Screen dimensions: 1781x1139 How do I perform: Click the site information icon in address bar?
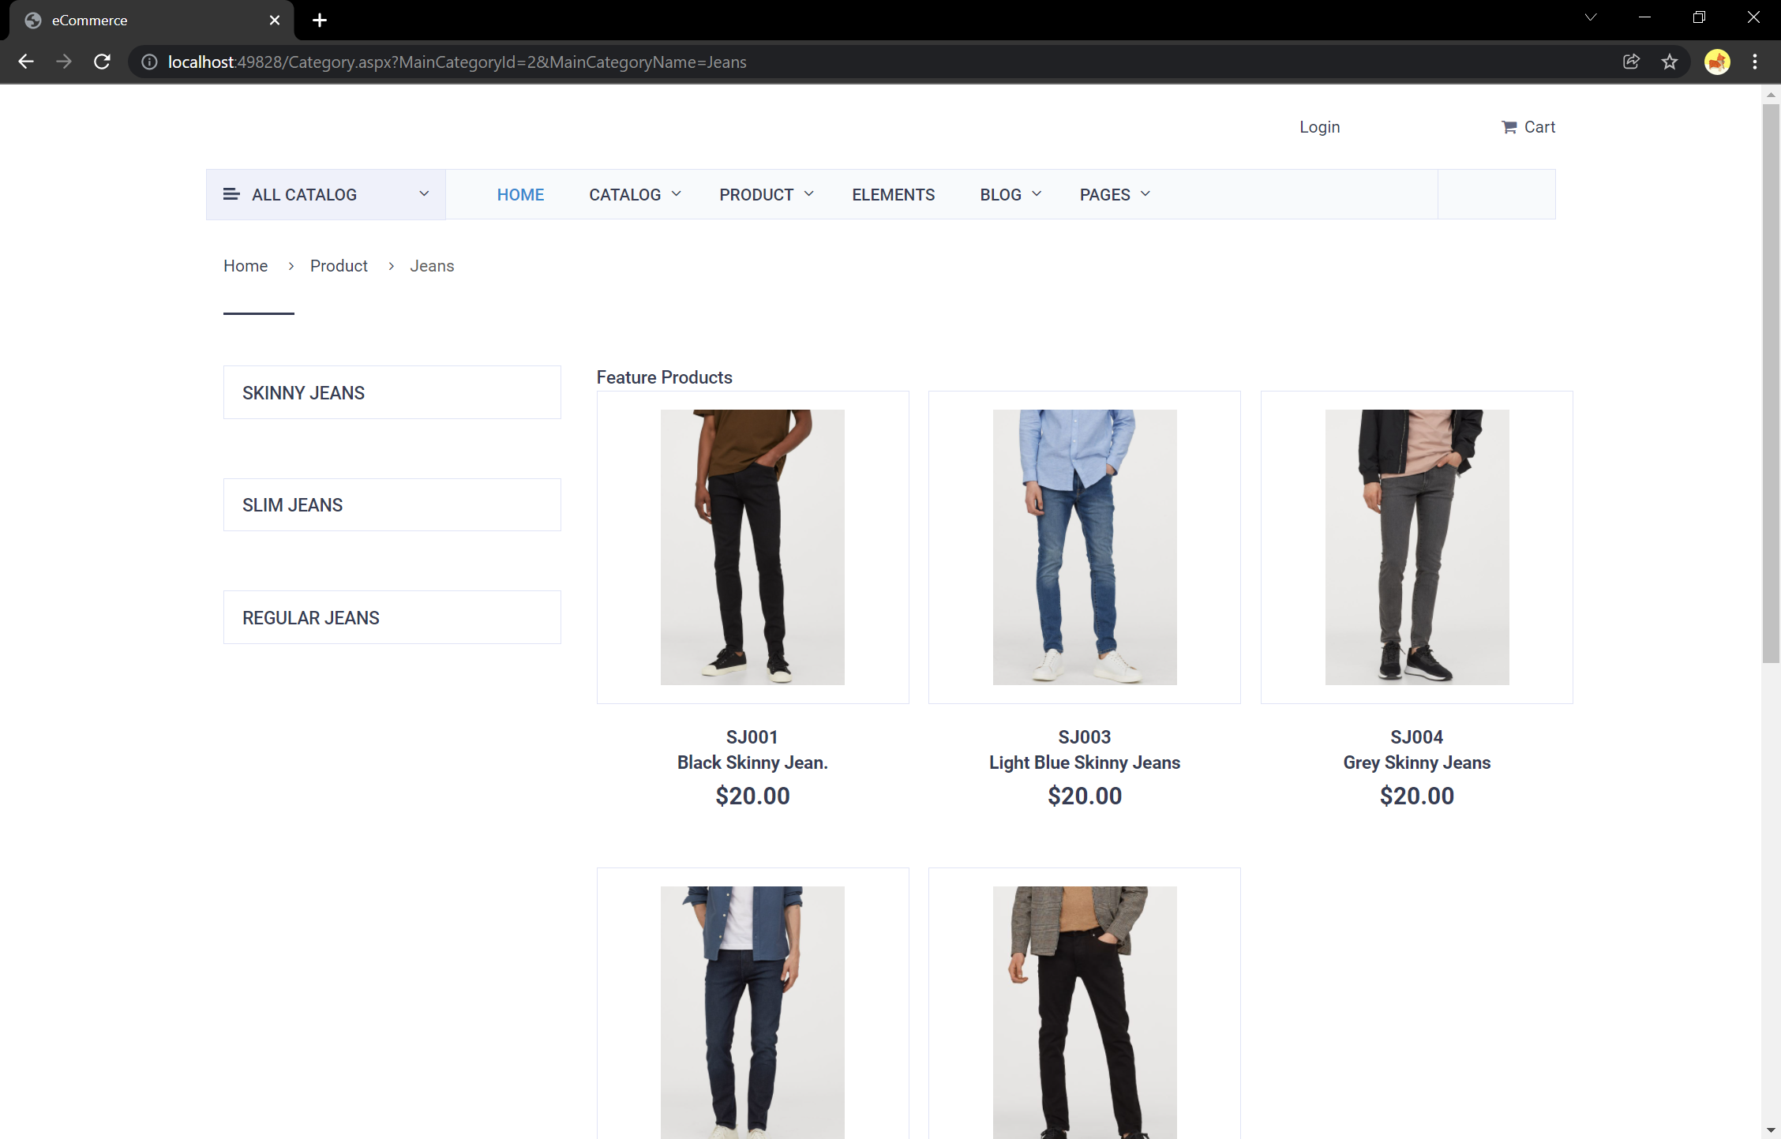tap(149, 62)
